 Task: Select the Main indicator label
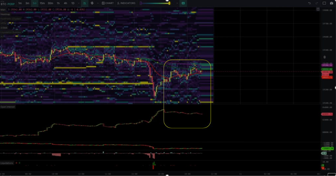tap(3, 10)
